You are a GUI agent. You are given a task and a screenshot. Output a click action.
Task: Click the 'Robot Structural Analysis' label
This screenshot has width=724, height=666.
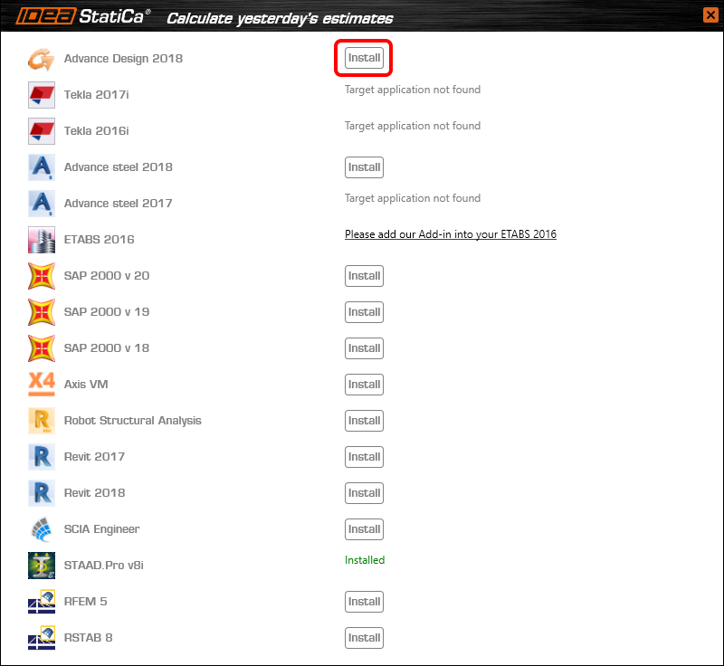tap(132, 421)
